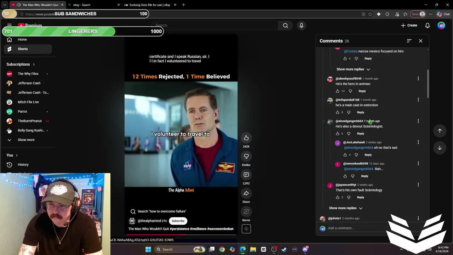
Task: Mute the tab playing The Man Who Wouldn't Quit
Action: 19,5
